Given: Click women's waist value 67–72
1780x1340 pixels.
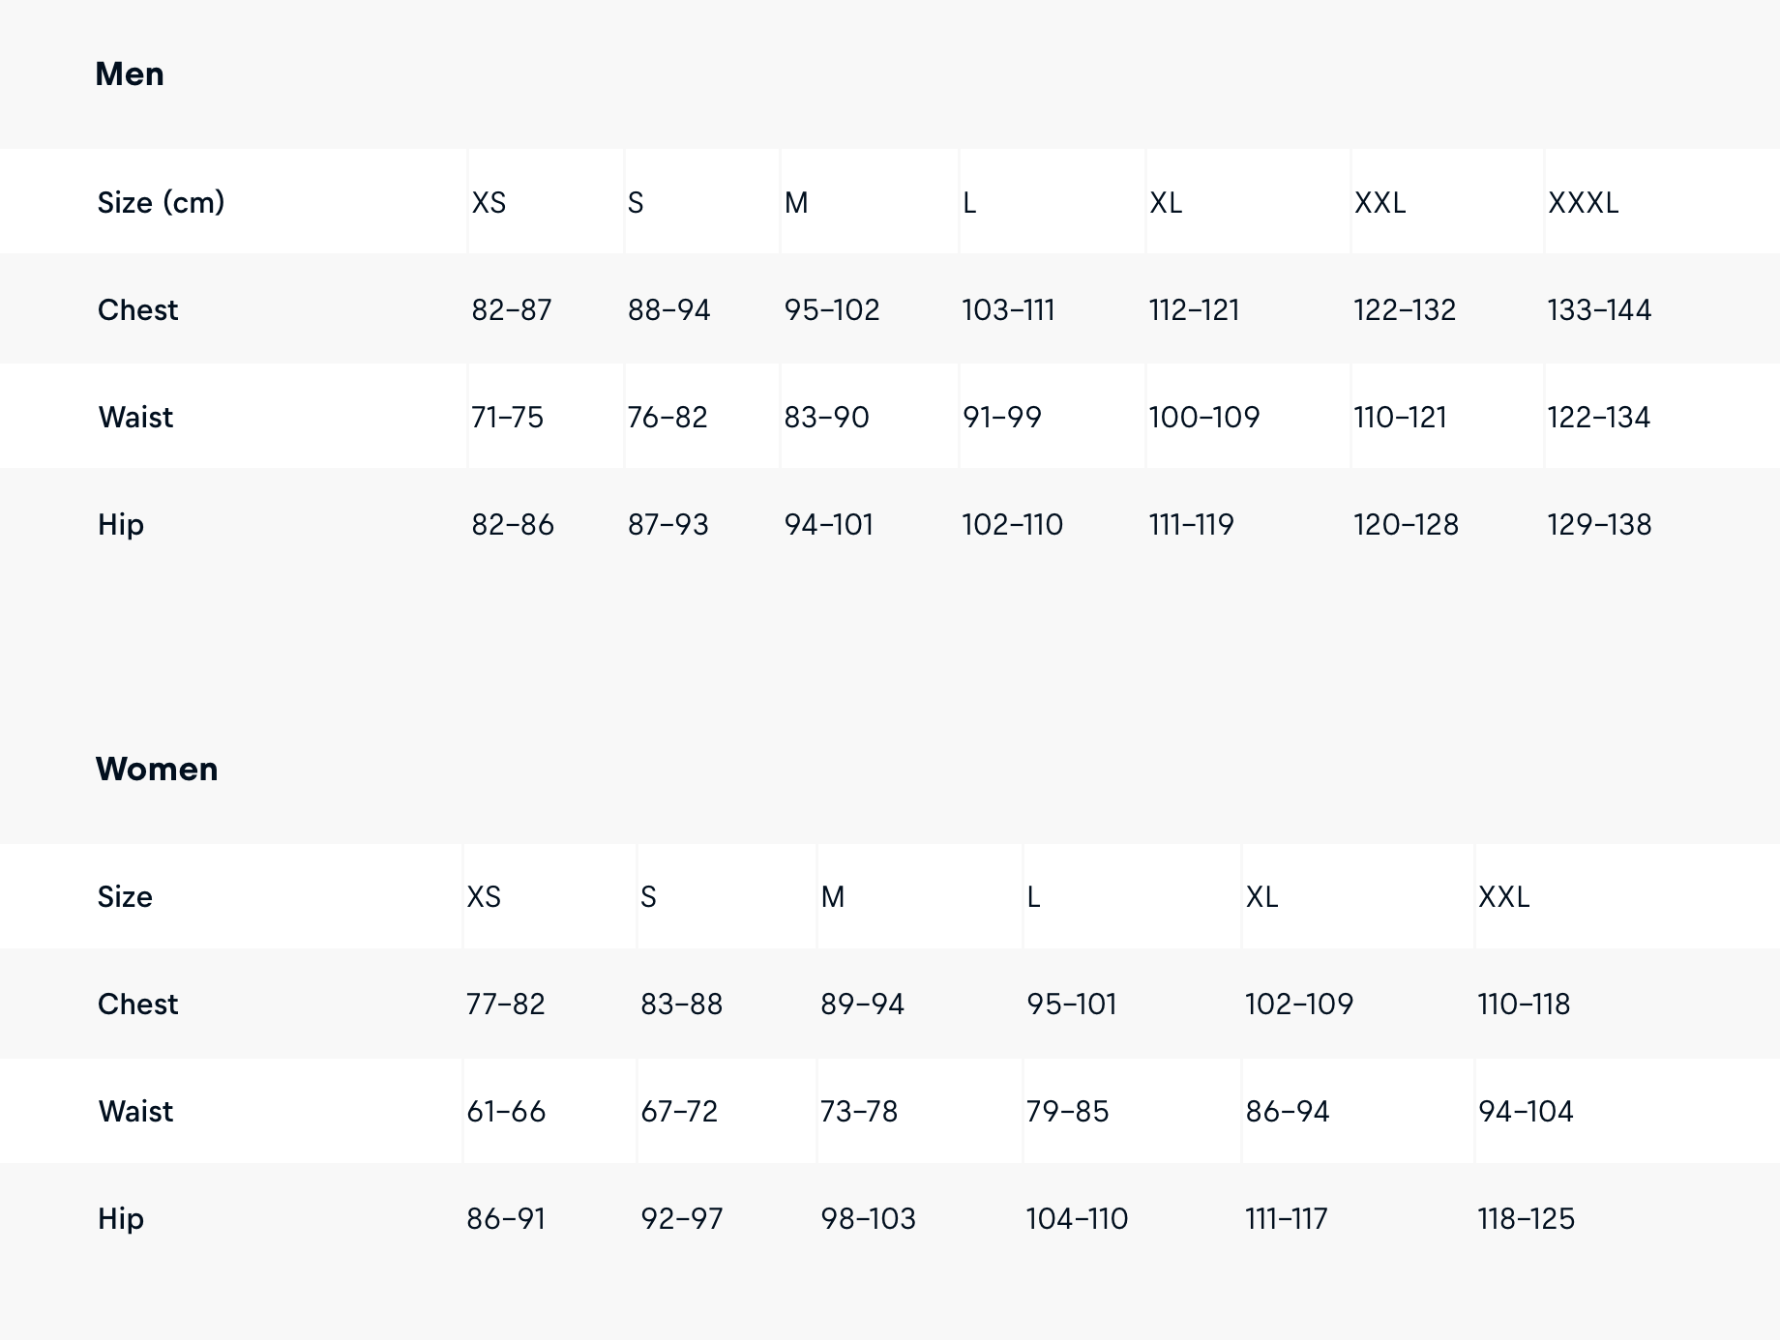Looking at the screenshot, I should (679, 1112).
